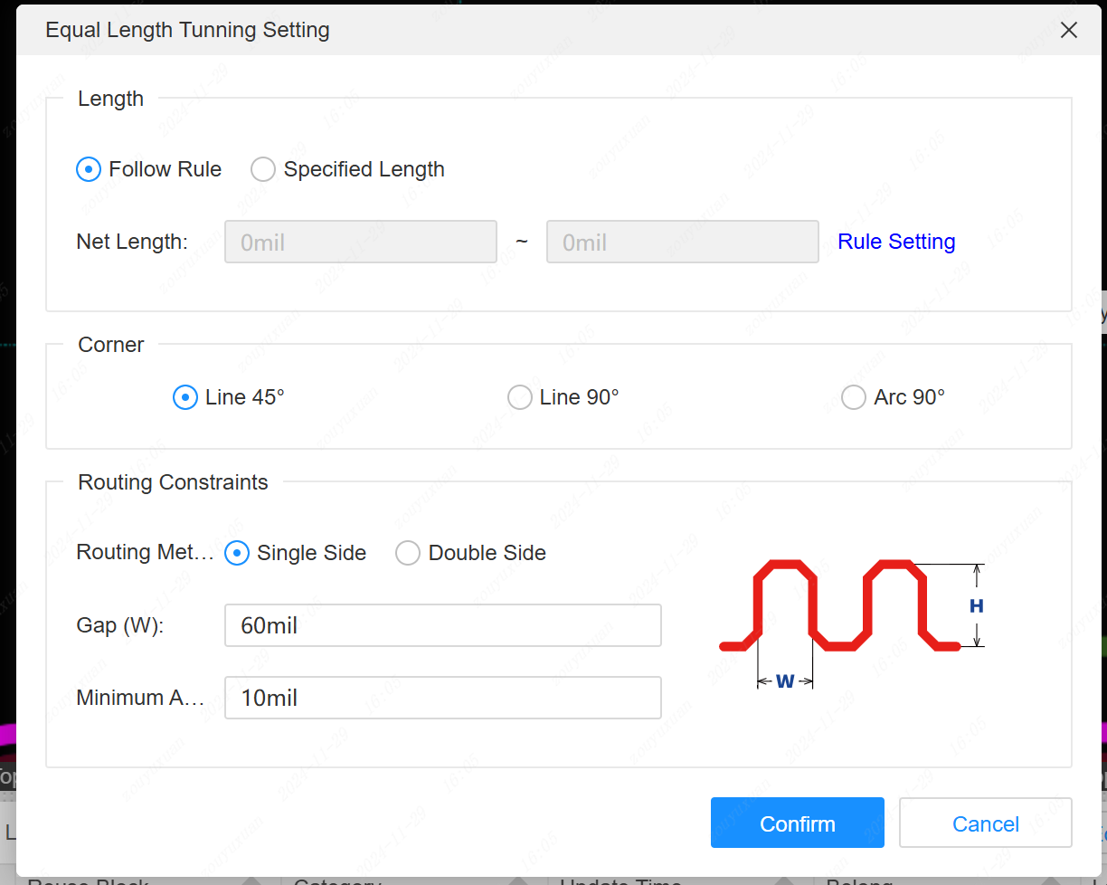Switch corner style to Line 90°

pyautogui.click(x=520, y=397)
